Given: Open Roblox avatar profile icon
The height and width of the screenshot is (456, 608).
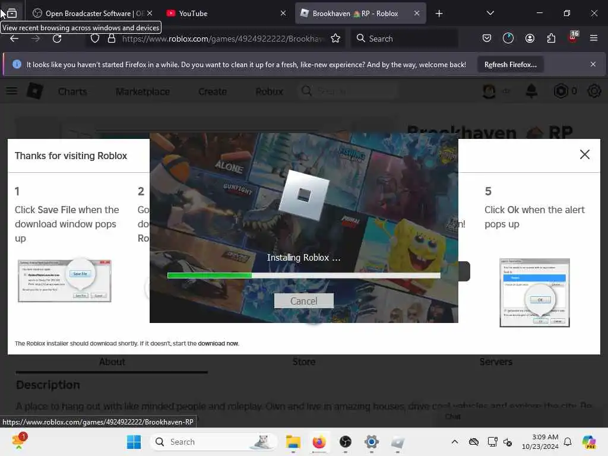Looking at the screenshot, I should (489, 91).
